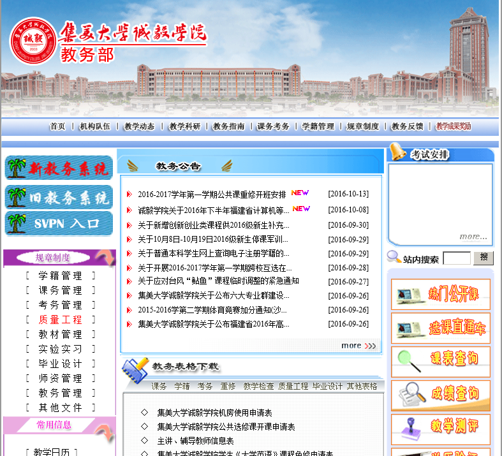
Task: Open the SVPN 入口 banner button
Action: (x=59, y=223)
